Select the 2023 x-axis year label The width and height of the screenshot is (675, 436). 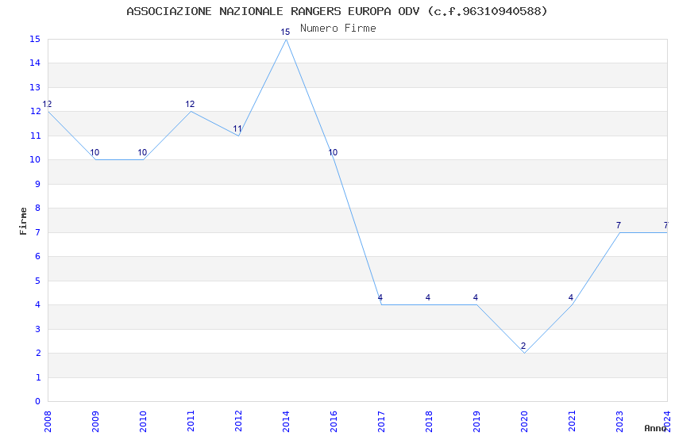619,421
